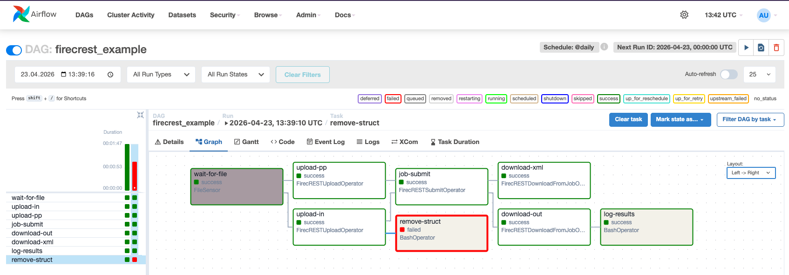This screenshot has height=275, width=789.
Task: Click the date input field 23.04.2026
Action: pos(68,75)
